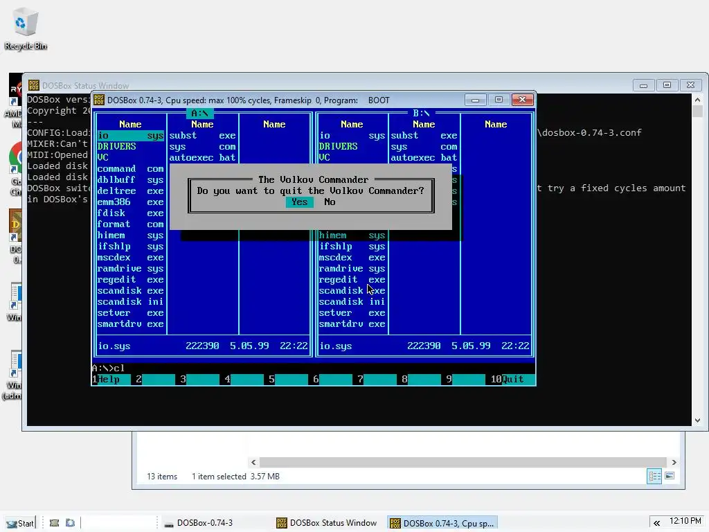Choose No in the Volkov Commander quit dialog
The height and width of the screenshot is (532, 709).
(330, 202)
